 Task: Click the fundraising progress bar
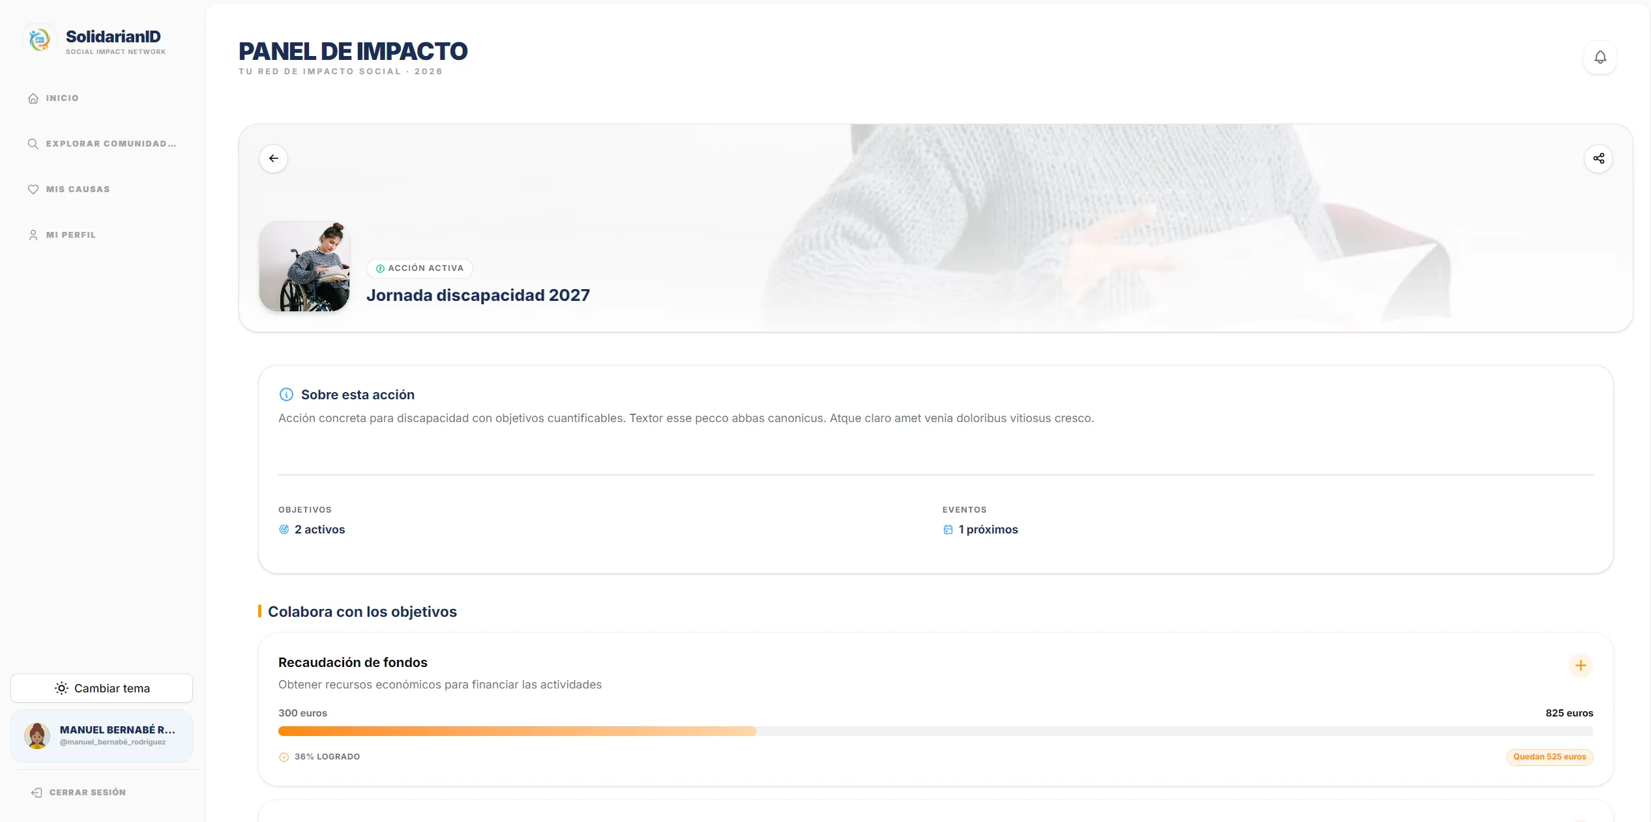click(x=935, y=731)
